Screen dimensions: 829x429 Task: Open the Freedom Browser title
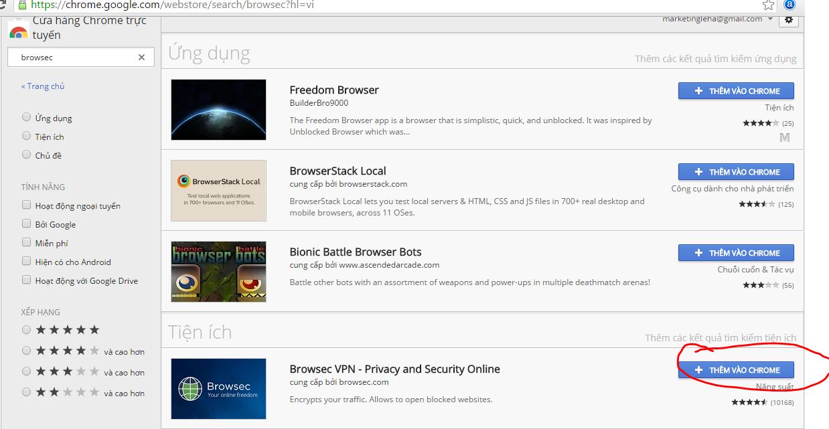(334, 90)
